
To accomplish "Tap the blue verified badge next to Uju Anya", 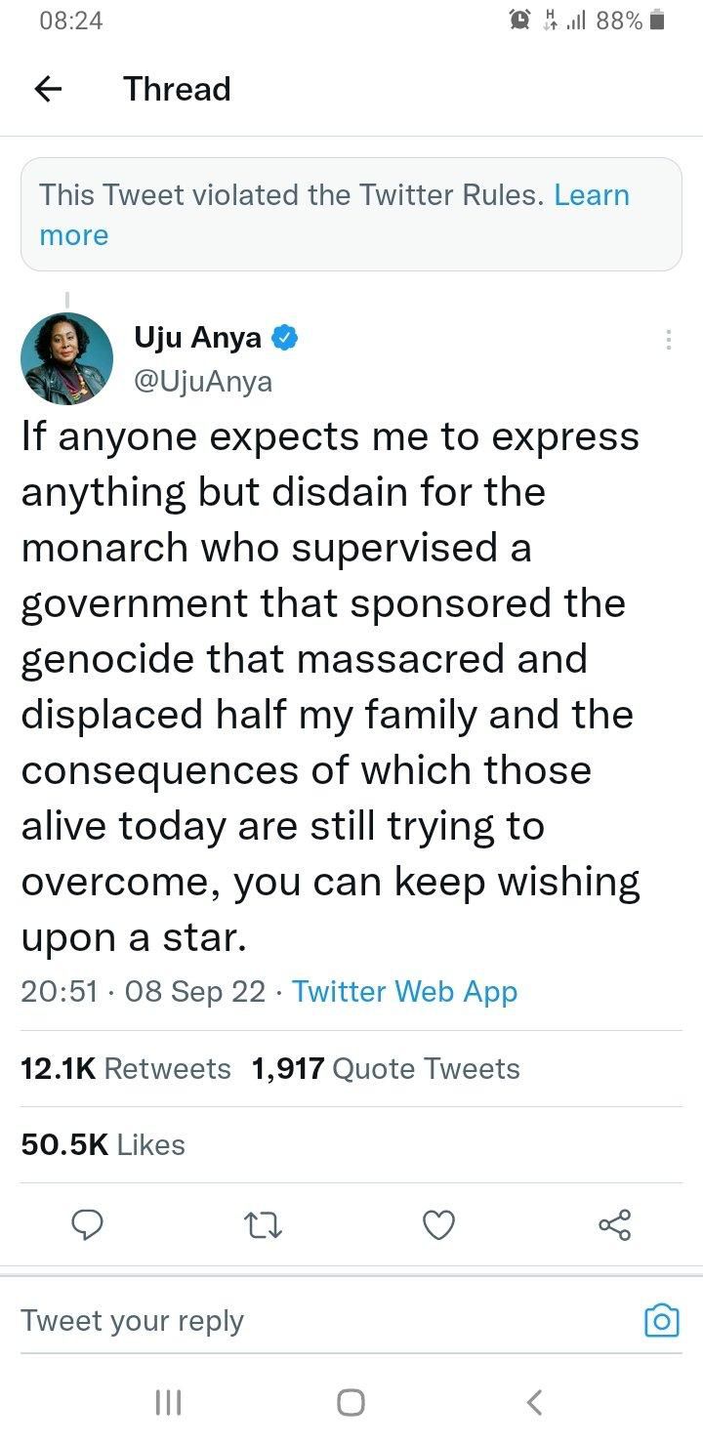I will coord(283,337).
